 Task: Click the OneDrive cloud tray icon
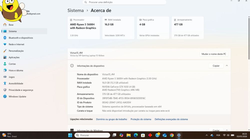[x=212, y=135]
